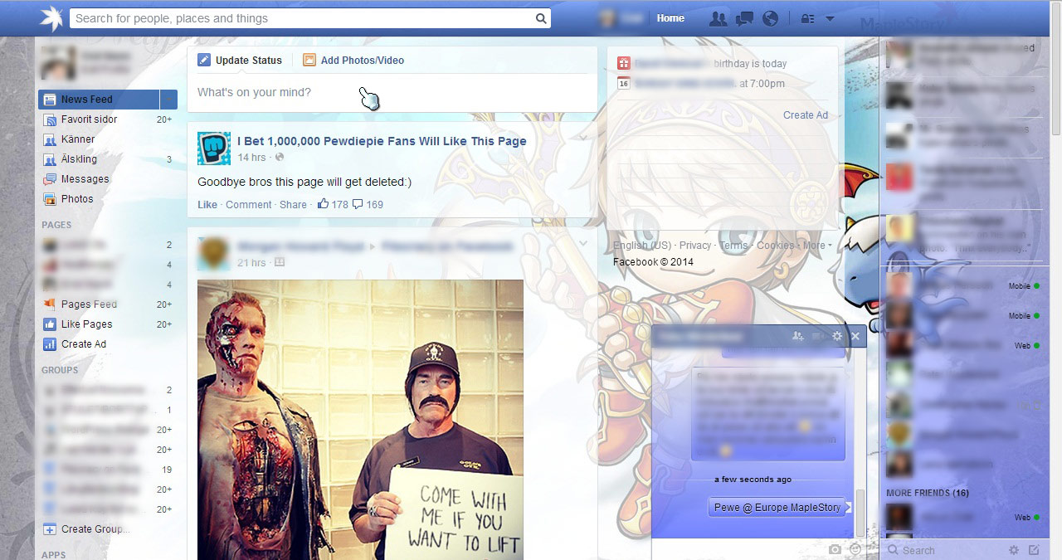Click the 169 comments bubble icon
Screen dimensions: 1062x560
coord(358,204)
